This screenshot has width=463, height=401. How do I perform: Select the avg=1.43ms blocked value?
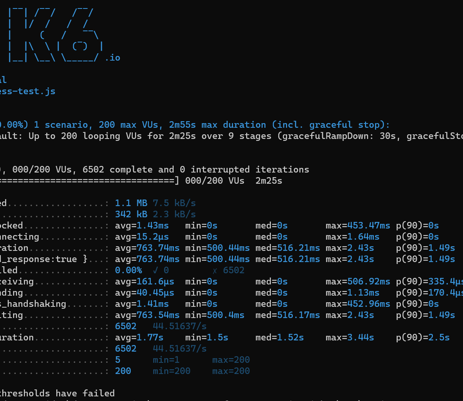pyautogui.click(x=142, y=225)
